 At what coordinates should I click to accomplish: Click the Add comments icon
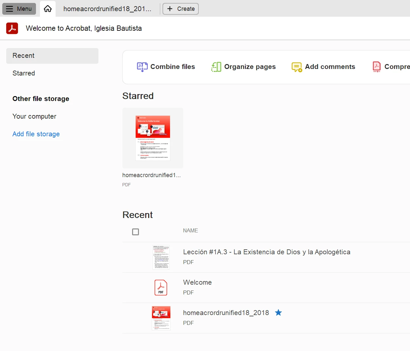tap(297, 67)
